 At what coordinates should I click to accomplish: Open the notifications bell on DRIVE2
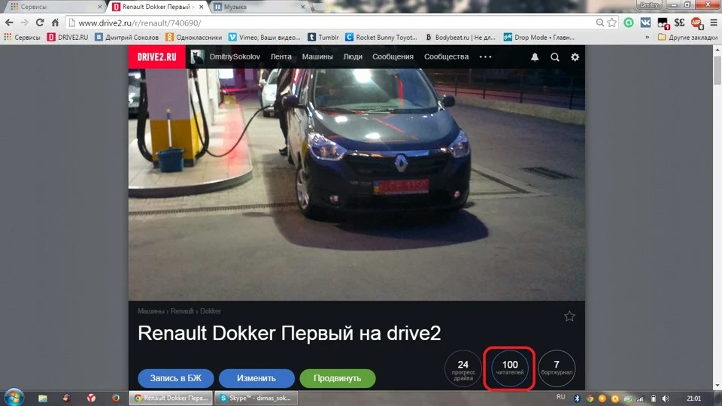point(535,57)
